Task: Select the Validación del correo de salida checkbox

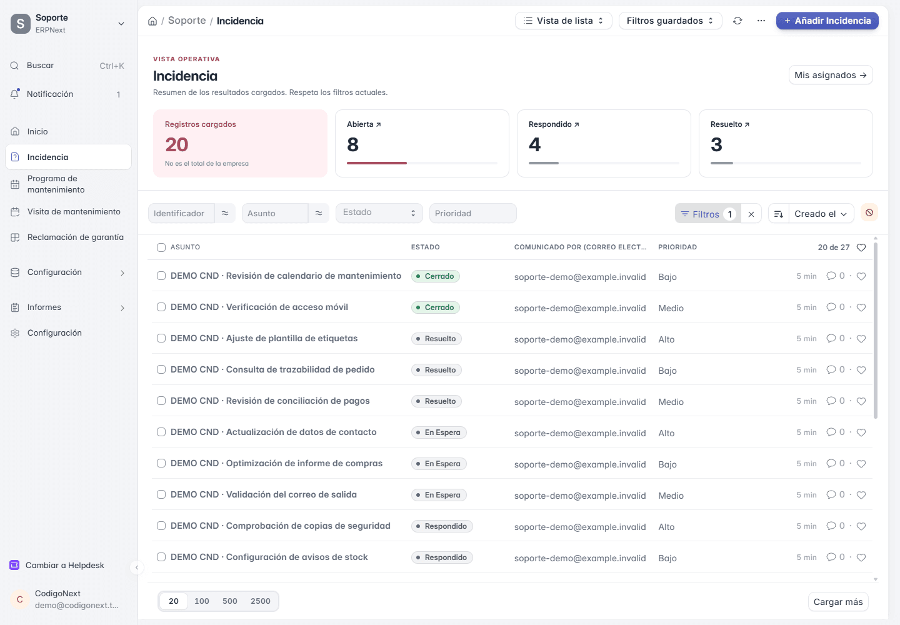Action: coord(161,494)
